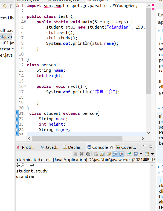The height and width of the screenshot is (211, 163).
Task: Remove launch using the gray X icon
Action: click(x=82, y=154)
